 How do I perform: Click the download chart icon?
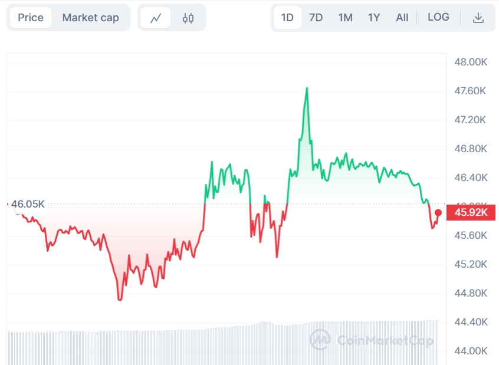tap(478, 18)
